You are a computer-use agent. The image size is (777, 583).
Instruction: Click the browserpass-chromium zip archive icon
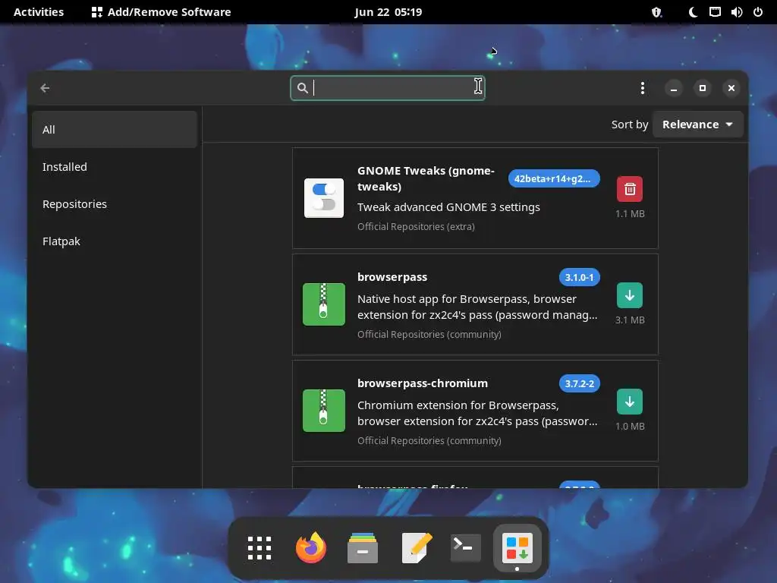[323, 411]
